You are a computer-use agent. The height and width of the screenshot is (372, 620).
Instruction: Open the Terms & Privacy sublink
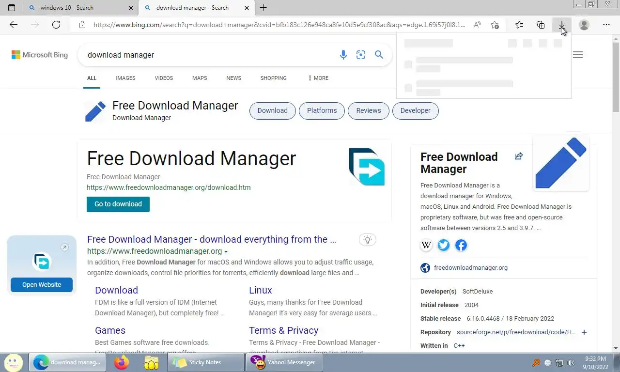coord(283,330)
